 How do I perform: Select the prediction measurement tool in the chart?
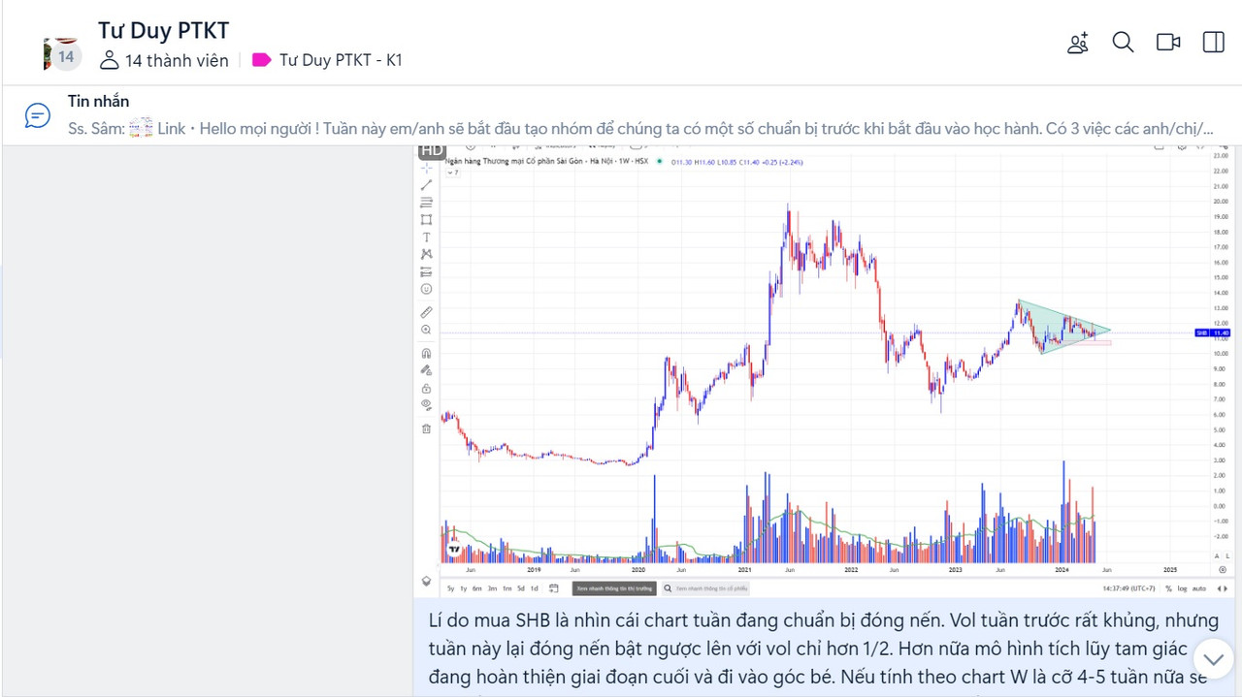[426, 271]
